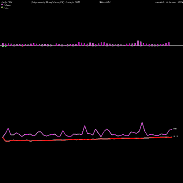
Task: Click the '& Income 2024' title text
Action: (175, 2)
